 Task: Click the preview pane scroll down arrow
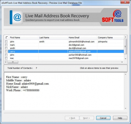point(125,108)
